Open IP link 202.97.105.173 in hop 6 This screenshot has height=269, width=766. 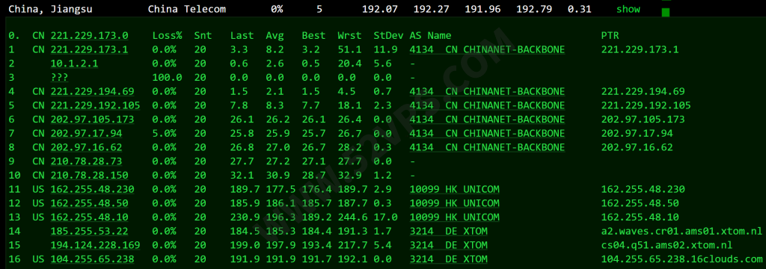tap(92, 120)
